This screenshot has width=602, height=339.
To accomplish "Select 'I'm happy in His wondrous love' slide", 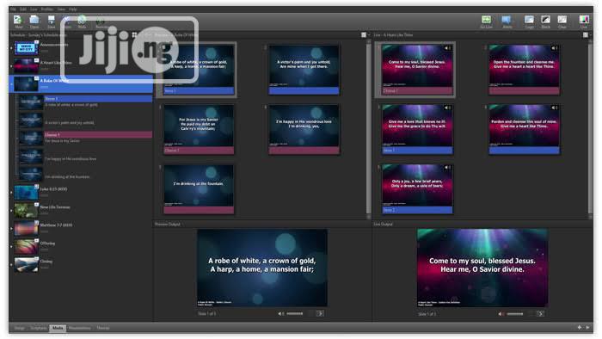I will click(x=304, y=129).
